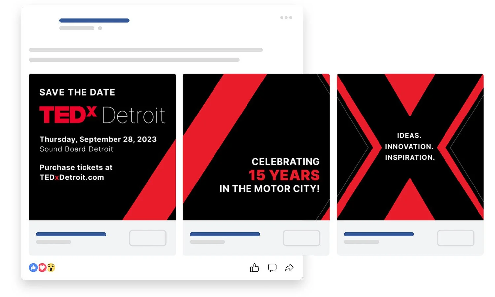
Task: Click the blue like reaction emoji
Action: click(x=33, y=268)
